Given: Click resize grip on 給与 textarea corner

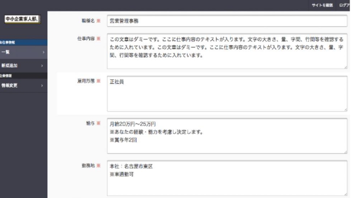Looking at the screenshot, I should tap(345, 152).
